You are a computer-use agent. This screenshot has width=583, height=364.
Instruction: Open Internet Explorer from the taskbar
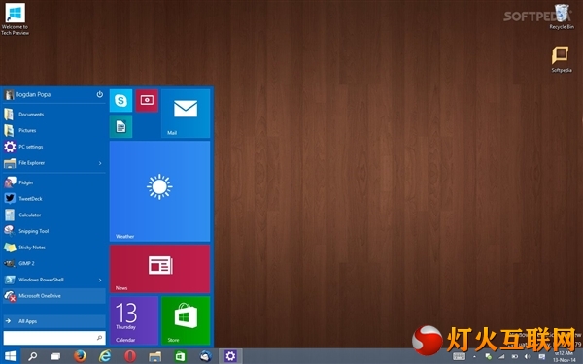105,356
